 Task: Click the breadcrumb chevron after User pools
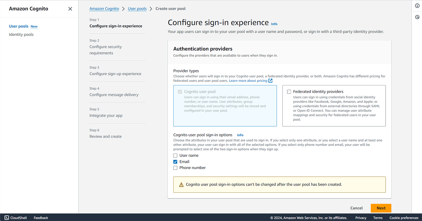(x=151, y=9)
